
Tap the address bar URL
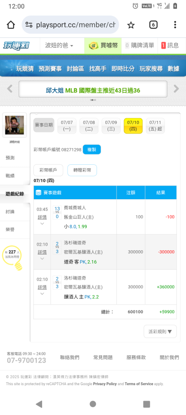pyautogui.click(x=76, y=25)
